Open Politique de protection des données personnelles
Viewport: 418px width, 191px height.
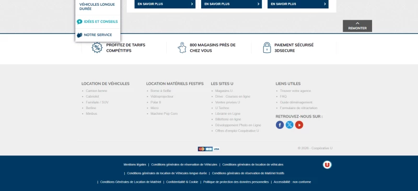click(x=236, y=182)
